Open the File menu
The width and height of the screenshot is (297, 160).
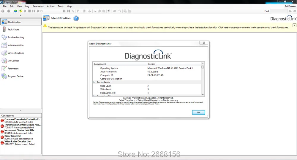[5, 6]
